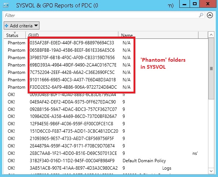The width and height of the screenshot is (218, 177).
Task: Select row with GUID 3A851ACB-907E-41AA-8E97-4D3A3C980CA2
Action: tap(105, 168)
